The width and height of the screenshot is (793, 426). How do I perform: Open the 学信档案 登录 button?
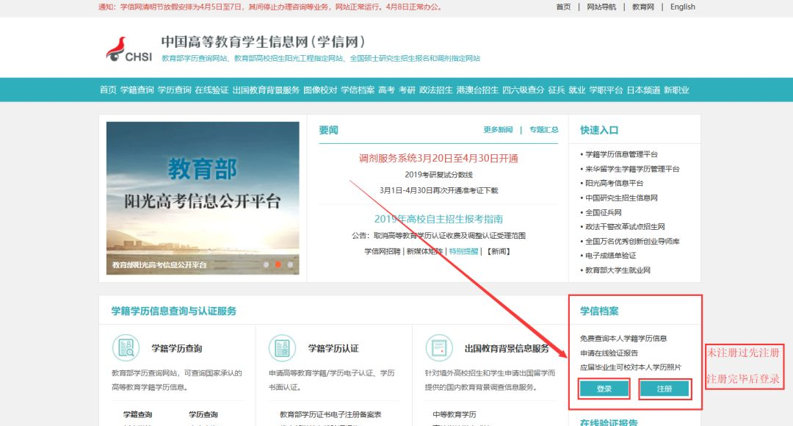pyautogui.click(x=604, y=389)
